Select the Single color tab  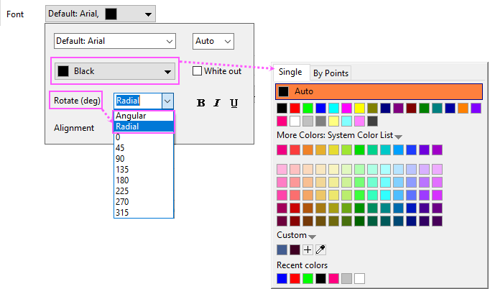[x=290, y=72]
